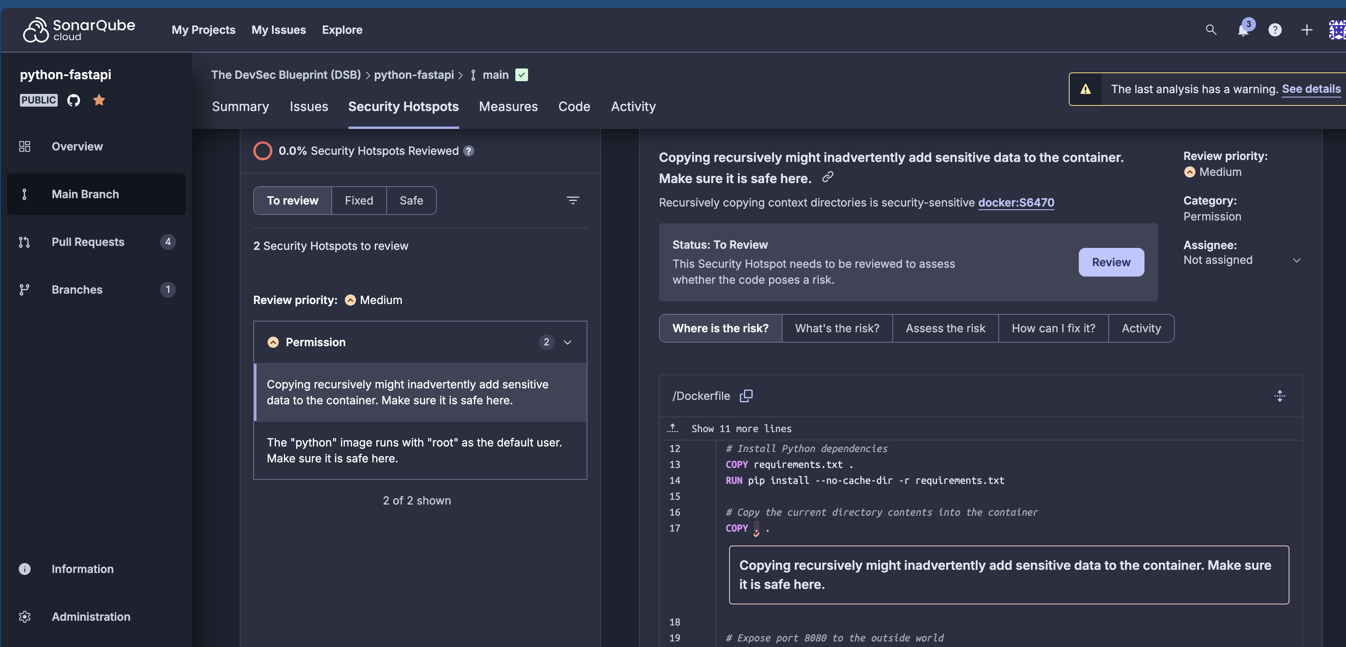Click the search magnifier icon
Screen dimensions: 1346x647
(1211, 30)
